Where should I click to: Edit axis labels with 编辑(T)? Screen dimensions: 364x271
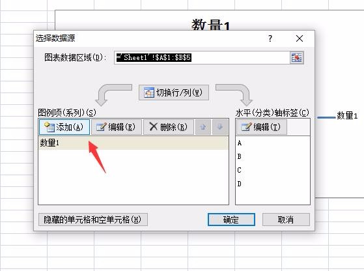(x=262, y=127)
